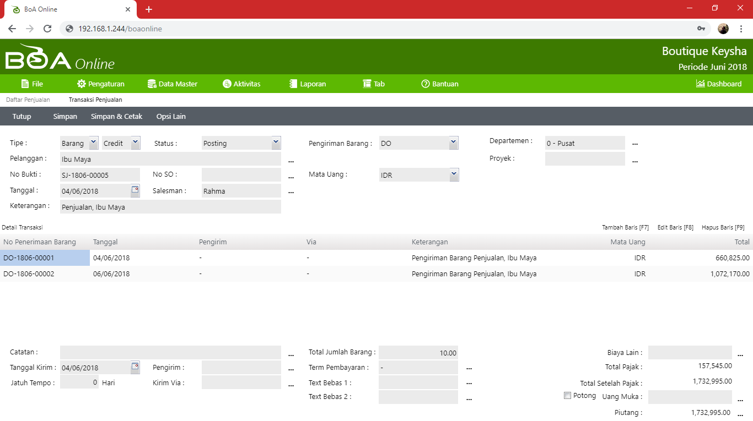The width and height of the screenshot is (753, 421).
Task: Open Salesman lookup ellipsis button
Action: 291,192
